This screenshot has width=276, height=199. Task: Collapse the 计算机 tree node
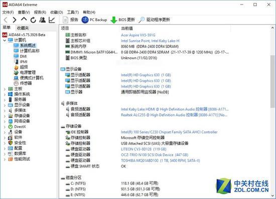point(5,40)
